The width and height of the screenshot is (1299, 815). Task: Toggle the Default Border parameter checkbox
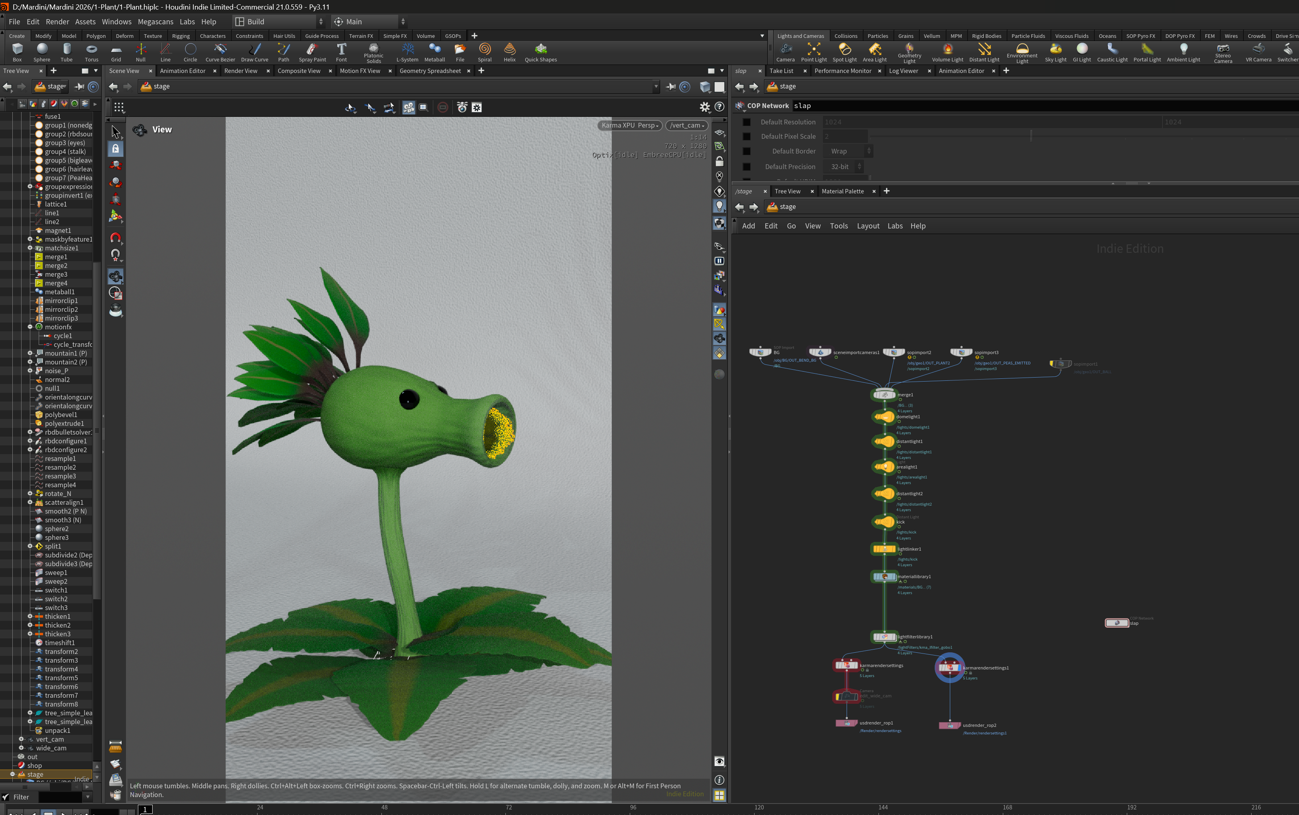(x=746, y=152)
